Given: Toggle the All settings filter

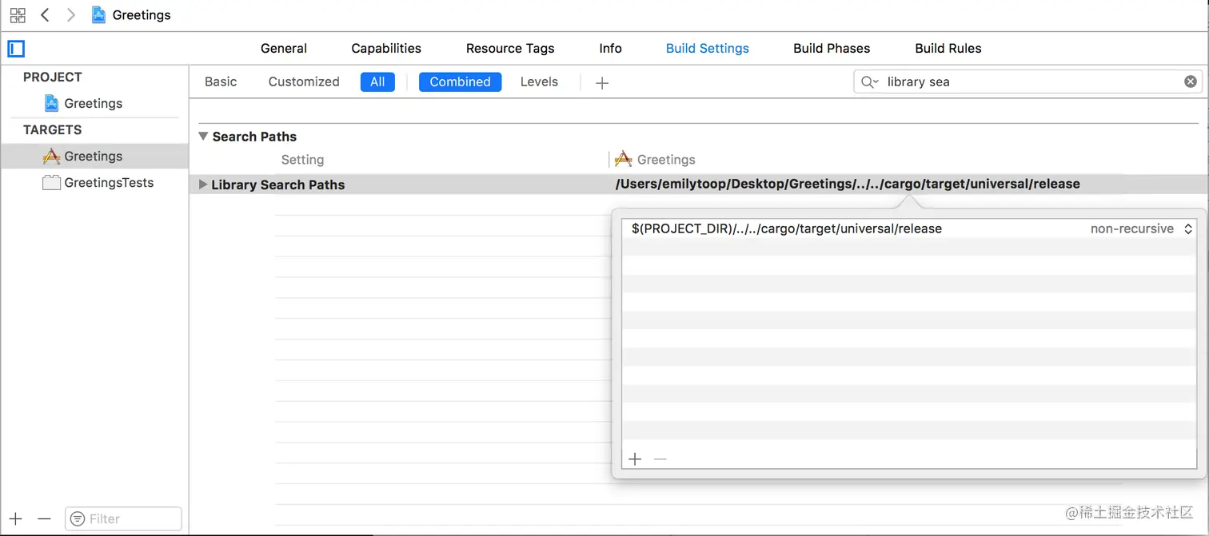Looking at the screenshot, I should click(x=377, y=81).
